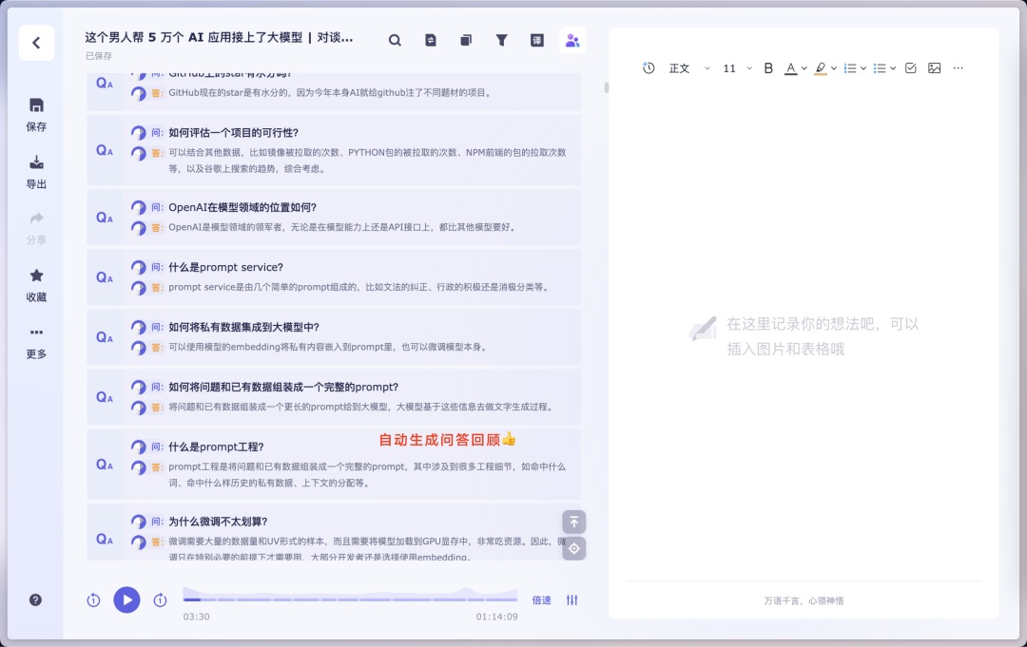Click the audio progress waveform bar

click(x=352, y=598)
